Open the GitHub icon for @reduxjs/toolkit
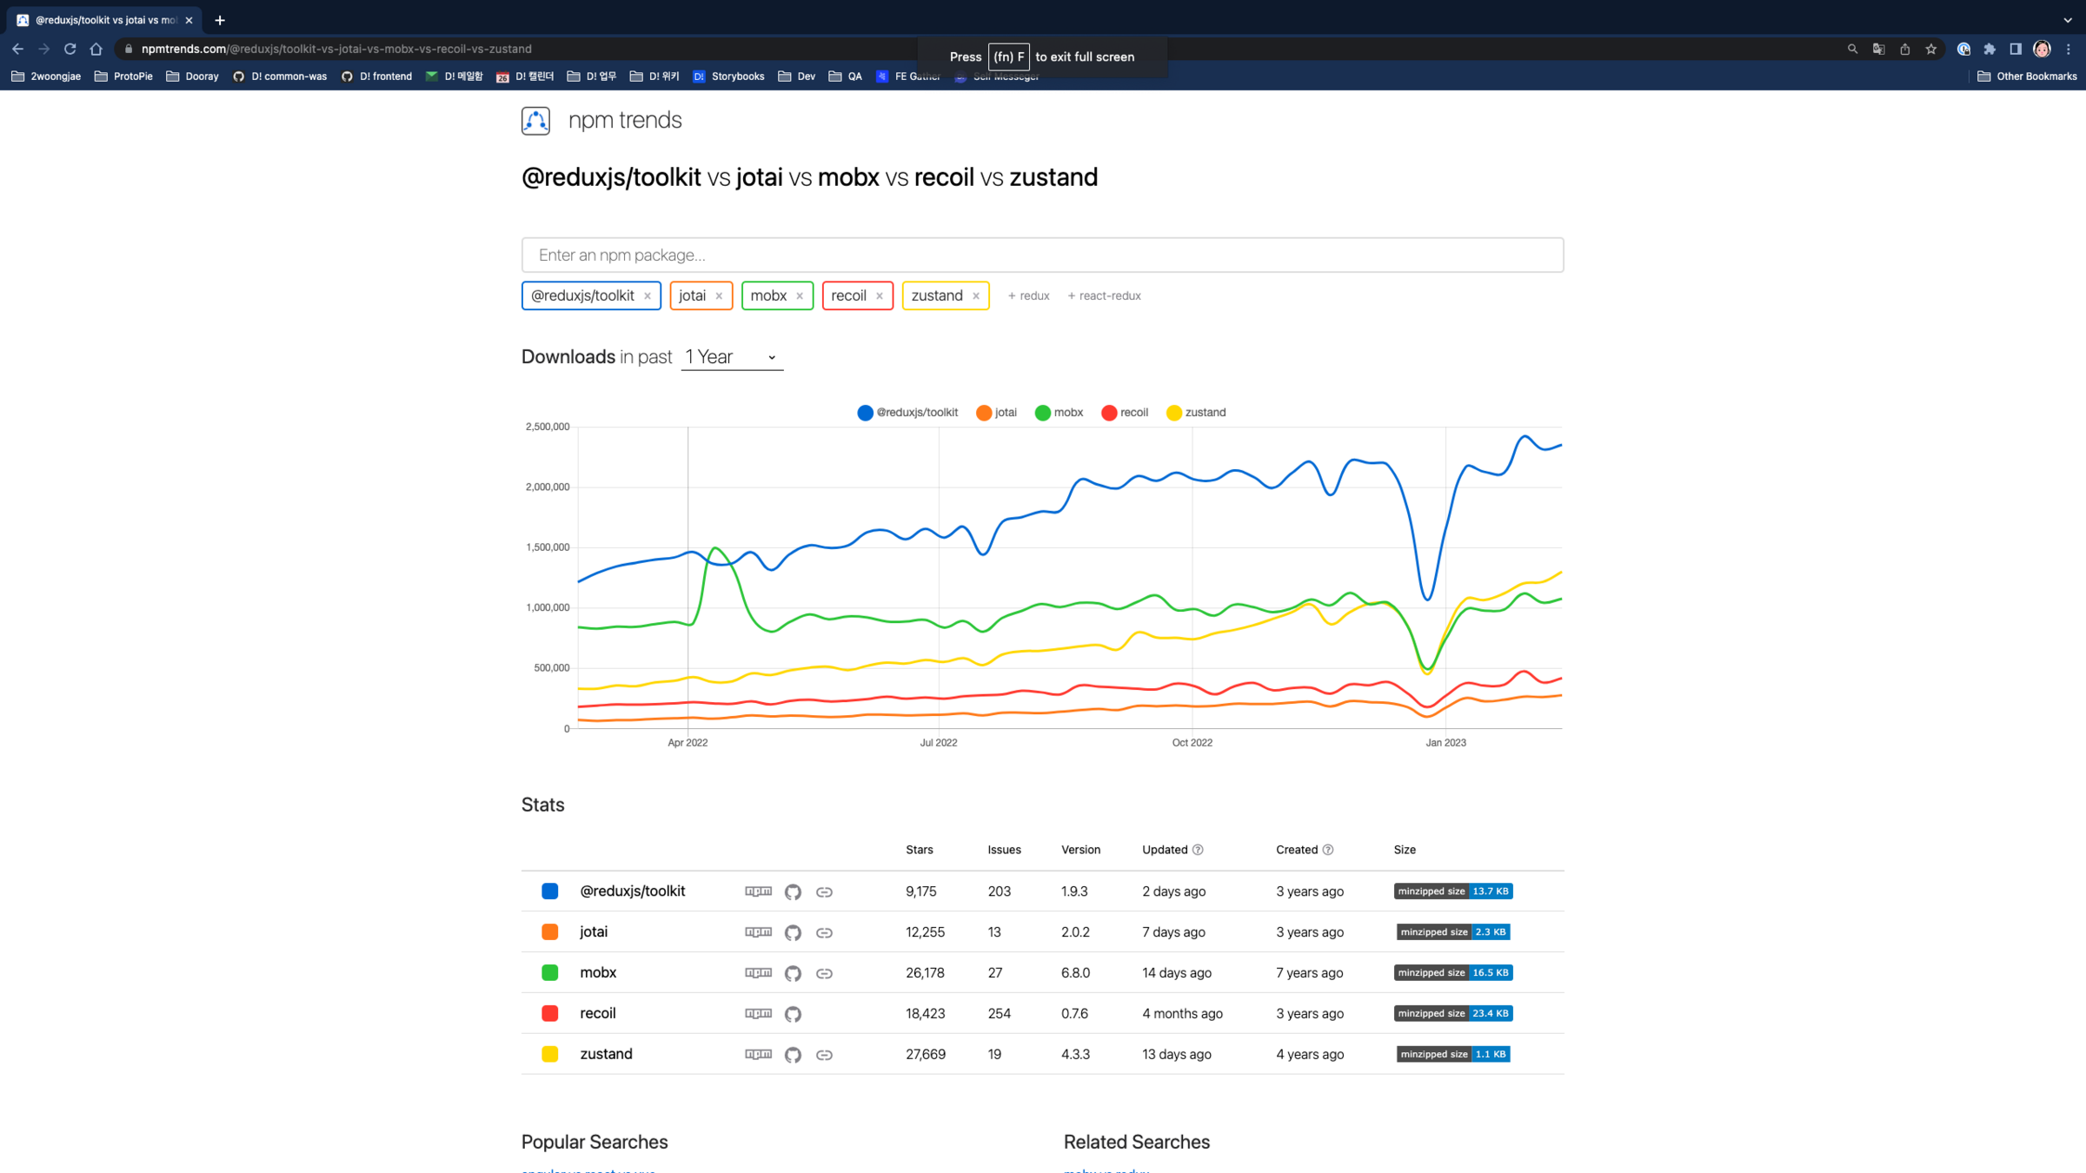 click(792, 891)
